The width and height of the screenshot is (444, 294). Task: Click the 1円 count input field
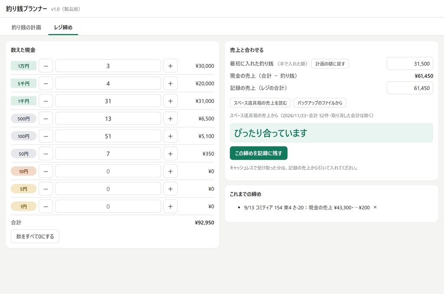pyautogui.click(x=108, y=206)
